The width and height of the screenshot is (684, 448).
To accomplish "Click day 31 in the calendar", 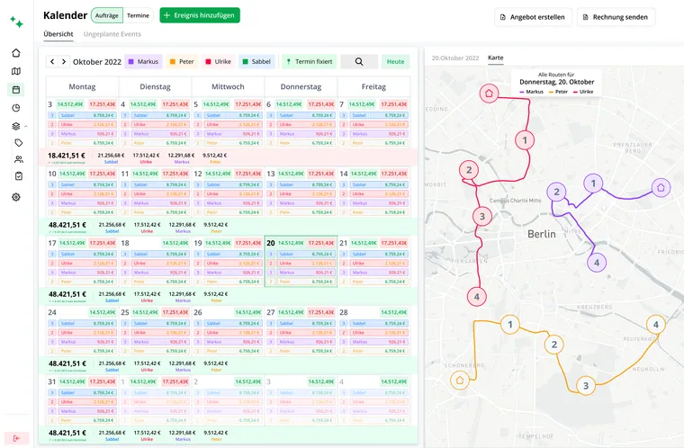I will pos(52,381).
